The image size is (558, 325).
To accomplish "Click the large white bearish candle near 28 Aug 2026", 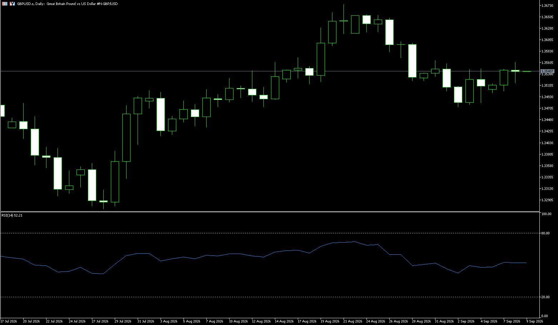I will 412,61.
